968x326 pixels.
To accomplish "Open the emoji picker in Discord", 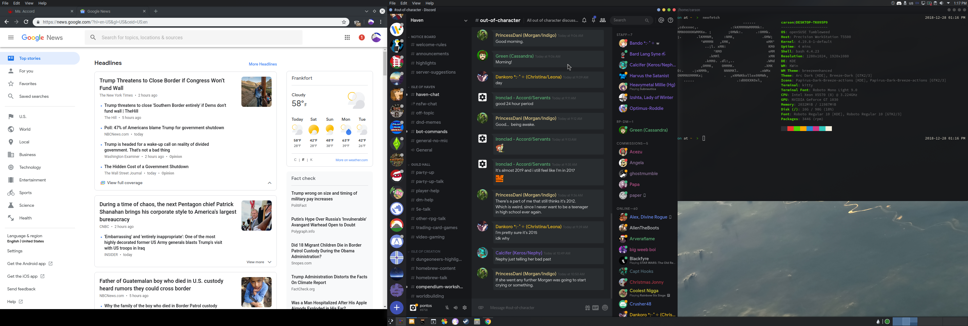I will click(x=605, y=308).
